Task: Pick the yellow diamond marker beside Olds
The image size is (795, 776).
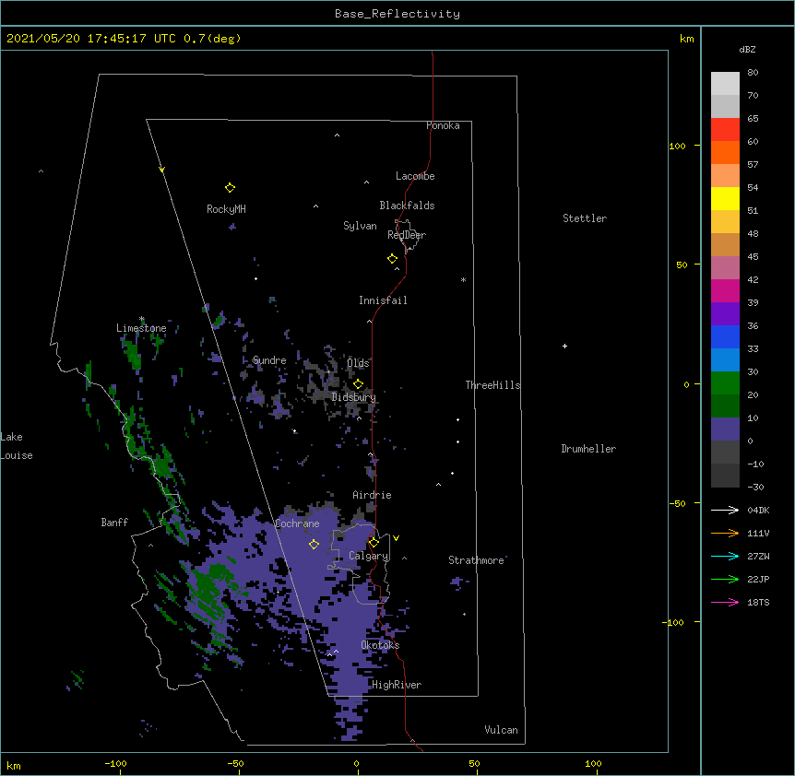Action: (x=358, y=384)
